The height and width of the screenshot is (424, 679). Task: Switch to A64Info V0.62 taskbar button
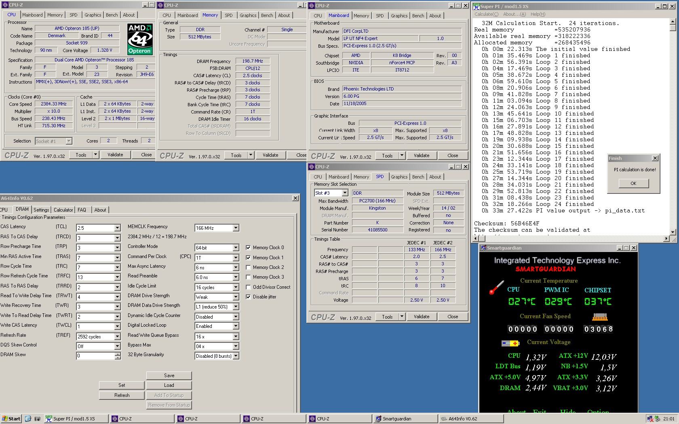[x=471, y=419]
